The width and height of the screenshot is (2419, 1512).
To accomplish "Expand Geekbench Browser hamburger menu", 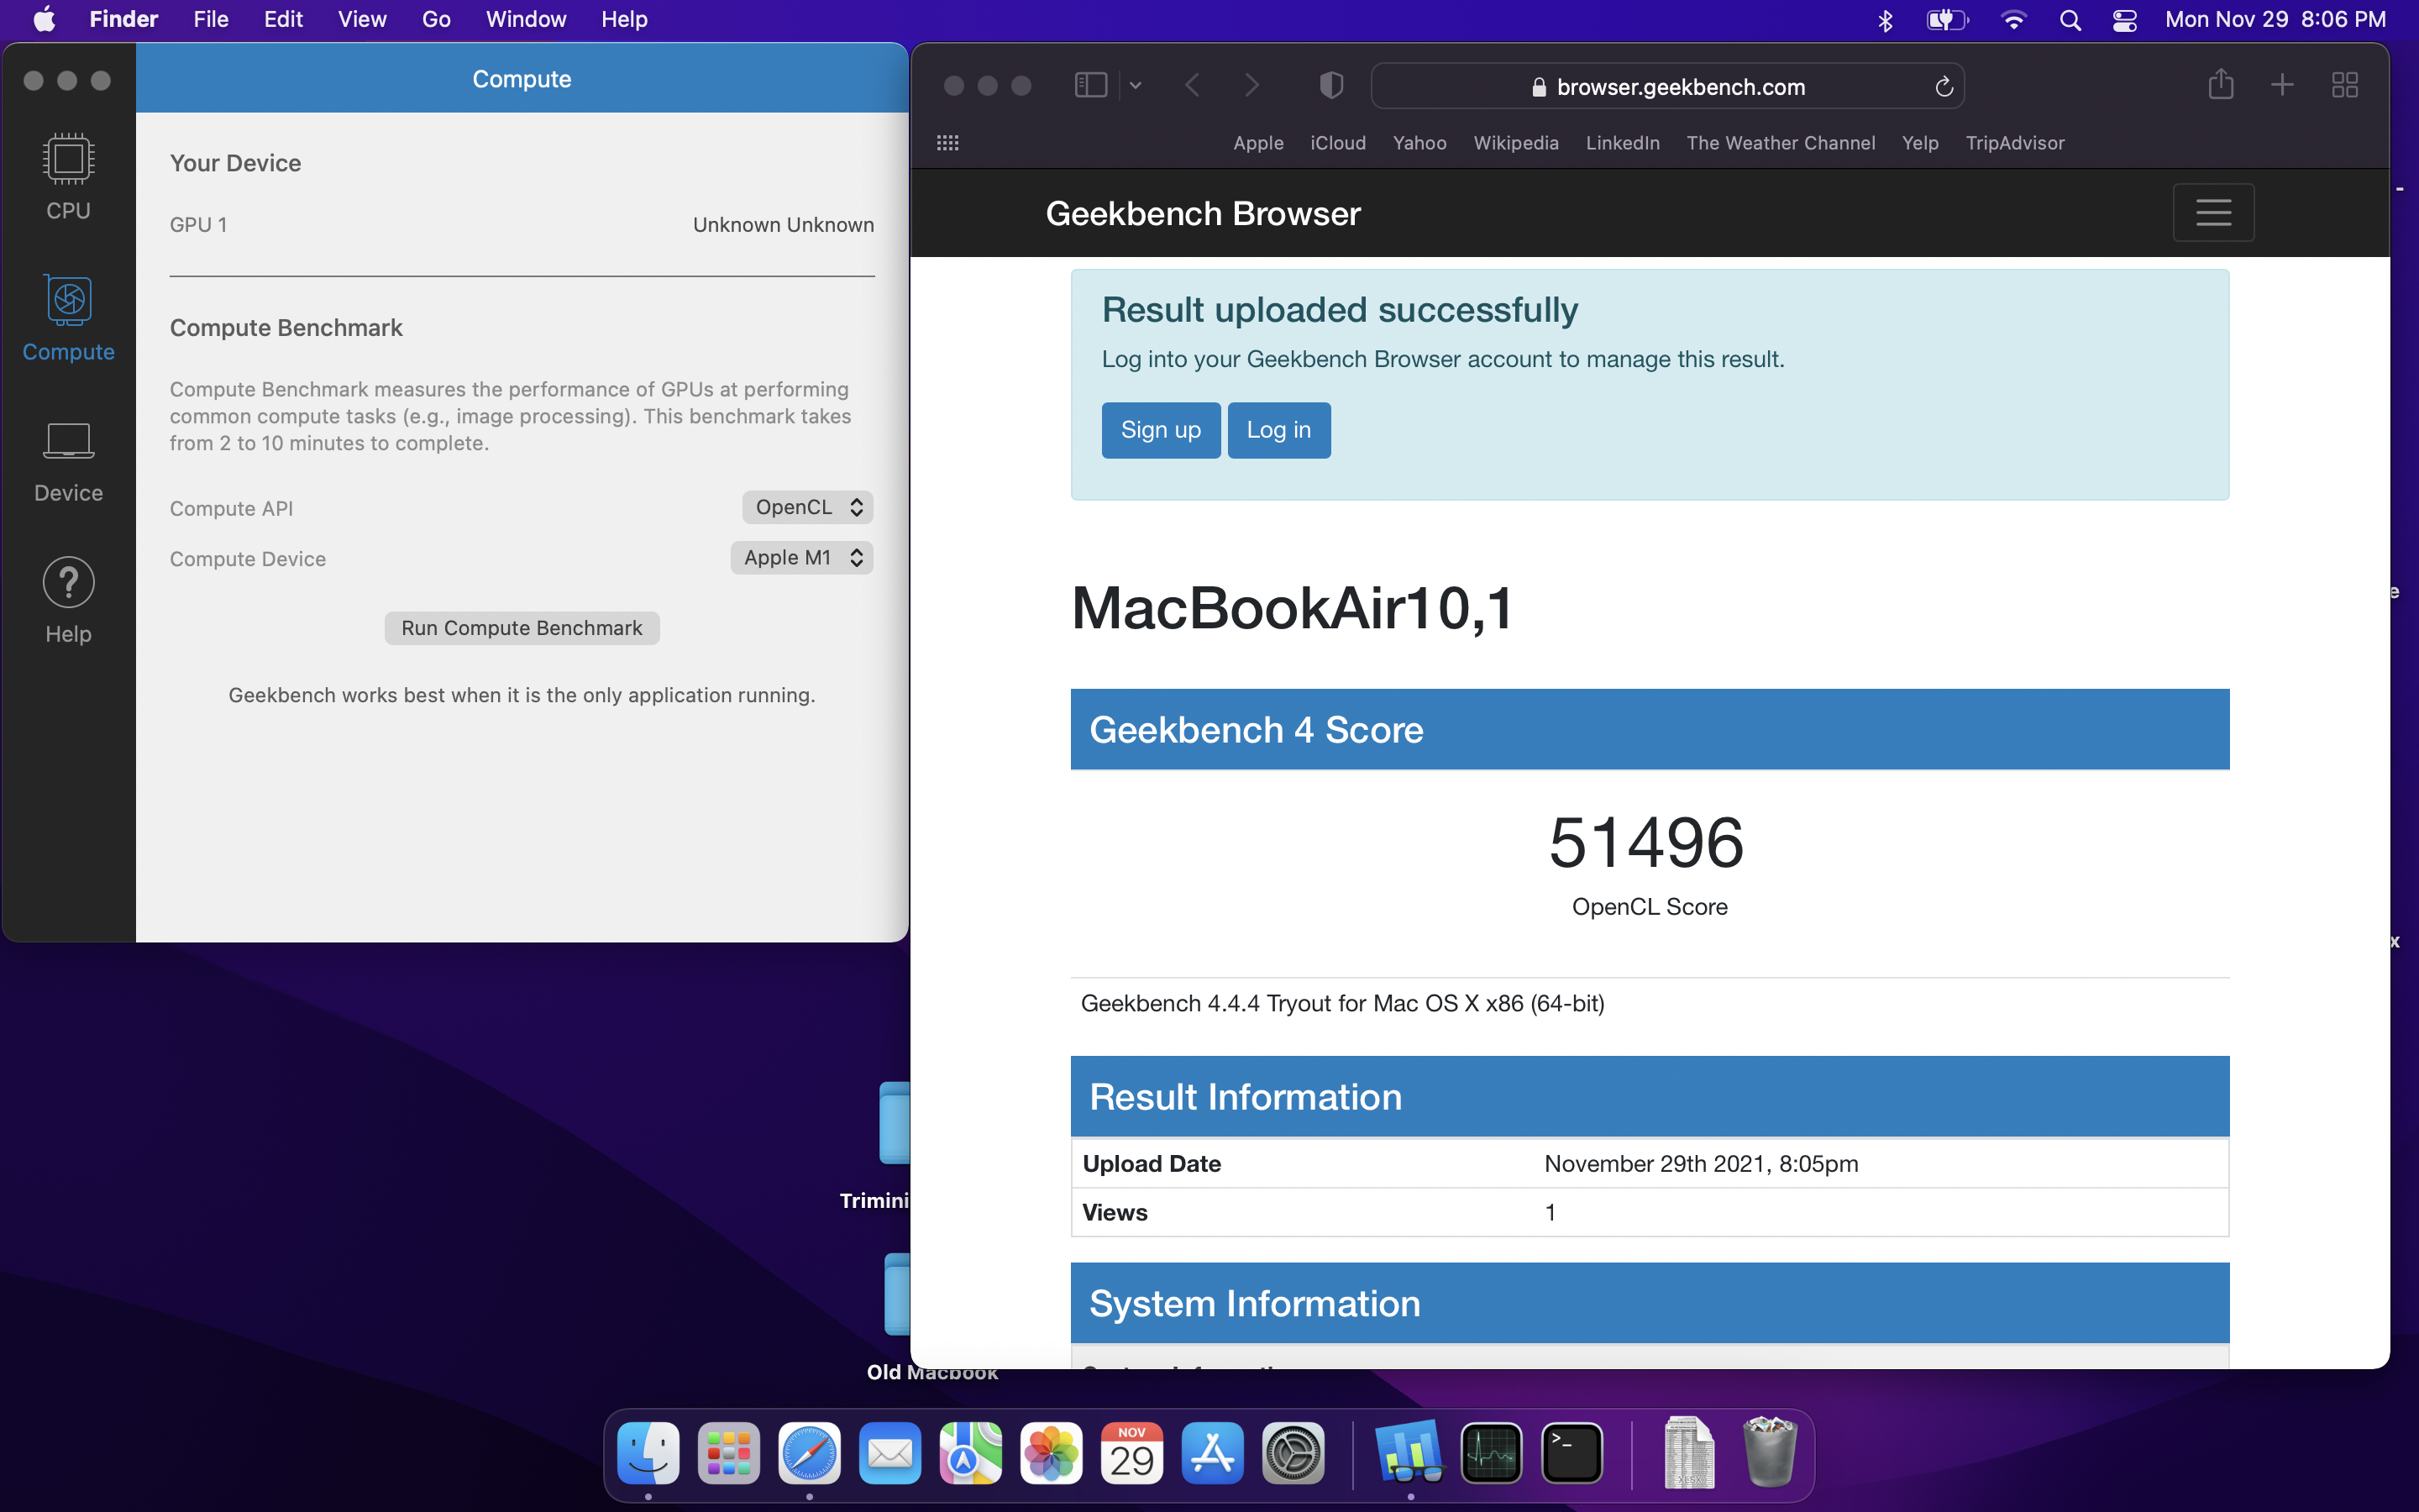I will [x=2213, y=212].
